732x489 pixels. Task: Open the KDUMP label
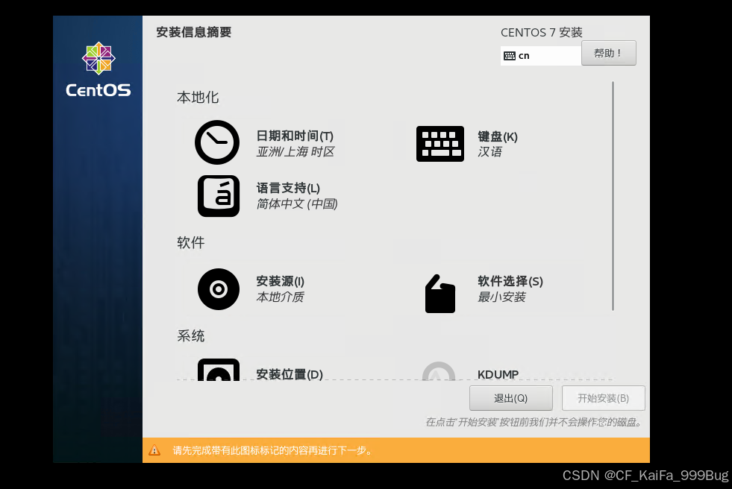click(498, 374)
